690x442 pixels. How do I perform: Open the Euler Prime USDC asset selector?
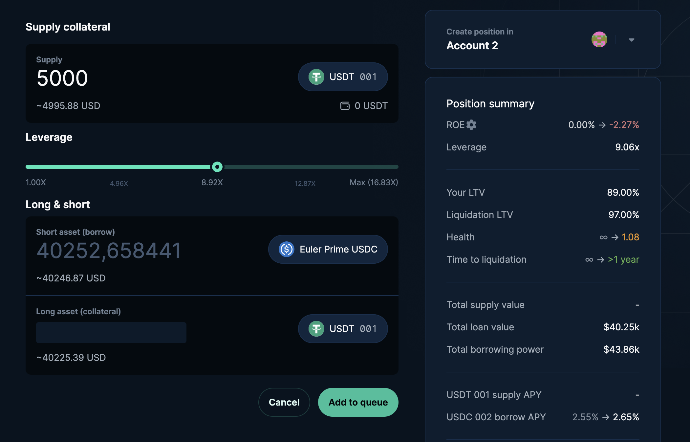coord(328,249)
